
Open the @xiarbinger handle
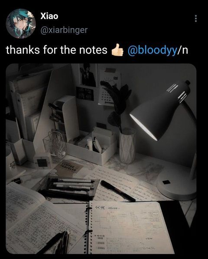tap(64, 30)
